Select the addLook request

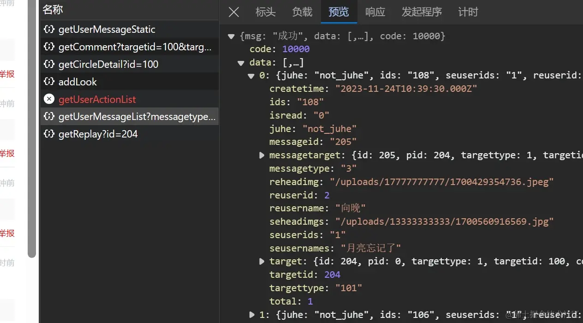[x=130, y=82]
